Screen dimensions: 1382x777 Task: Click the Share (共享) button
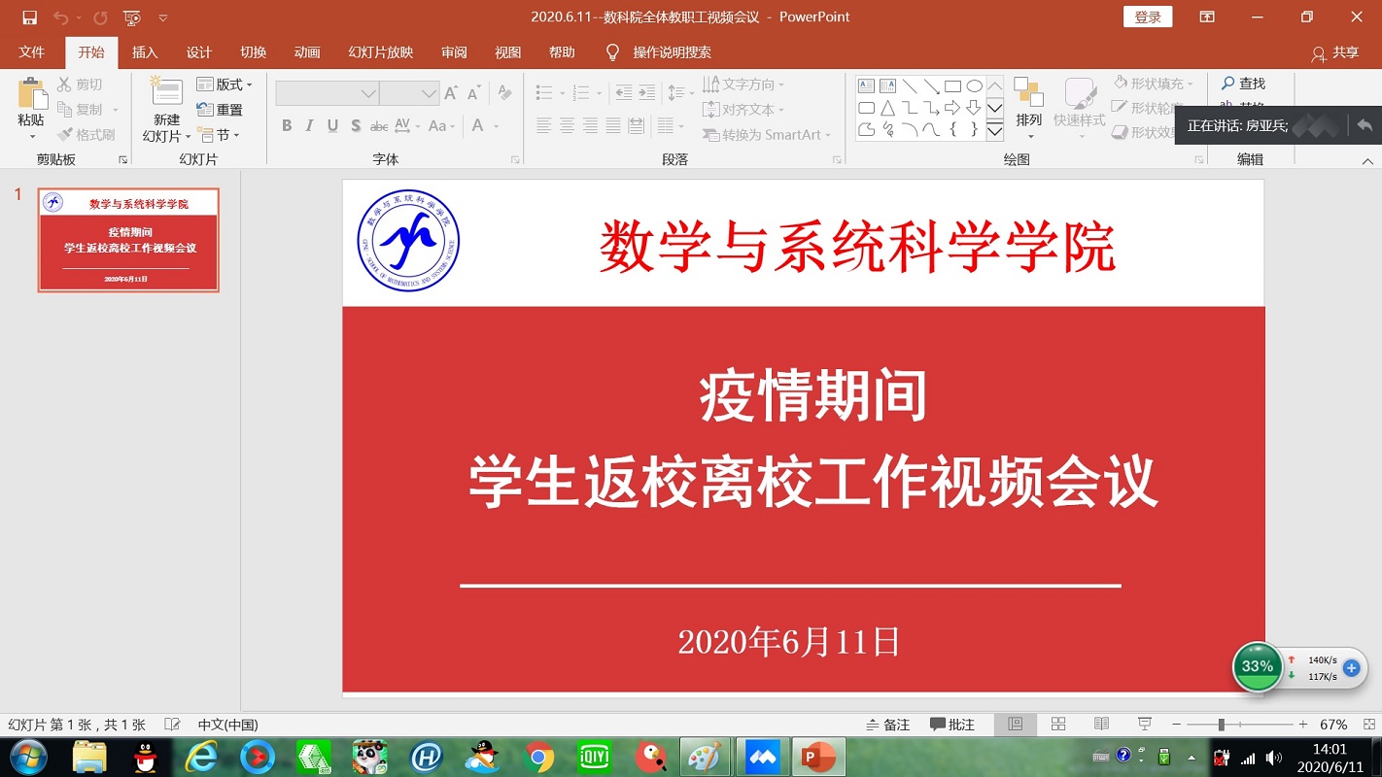tap(1335, 52)
